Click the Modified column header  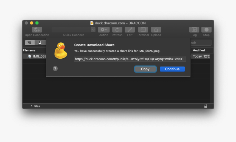tap(199, 51)
